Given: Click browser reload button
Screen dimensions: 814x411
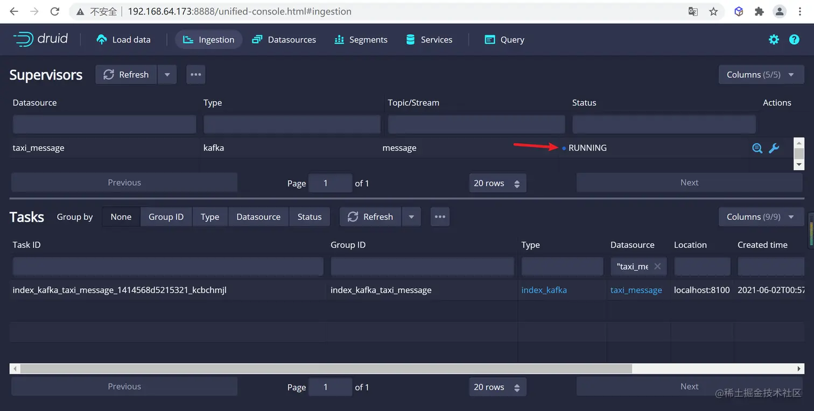Looking at the screenshot, I should (54, 11).
